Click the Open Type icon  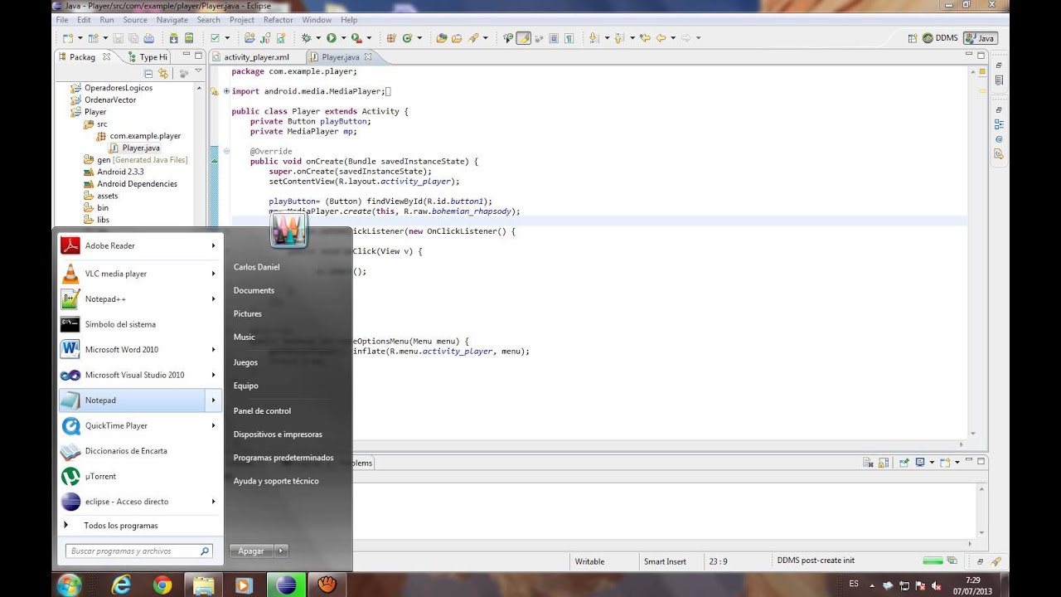pos(440,37)
